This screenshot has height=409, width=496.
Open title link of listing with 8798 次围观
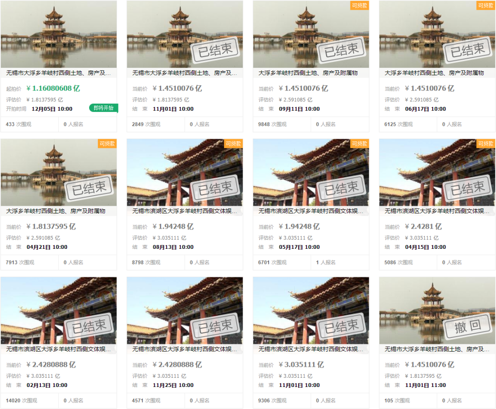[185, 211]
